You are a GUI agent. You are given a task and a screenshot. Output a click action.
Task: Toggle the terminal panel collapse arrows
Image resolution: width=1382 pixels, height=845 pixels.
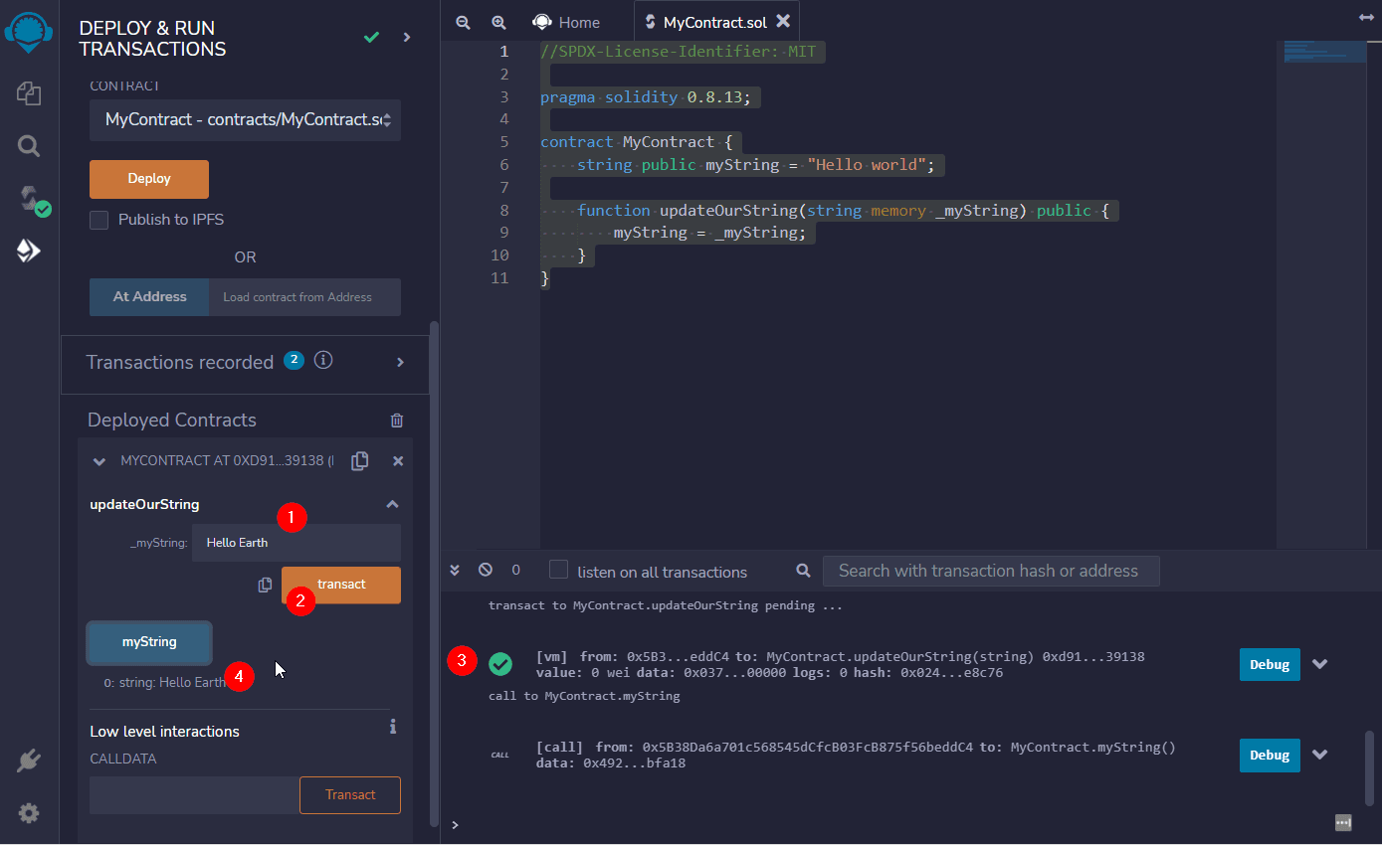pos(455,571)
